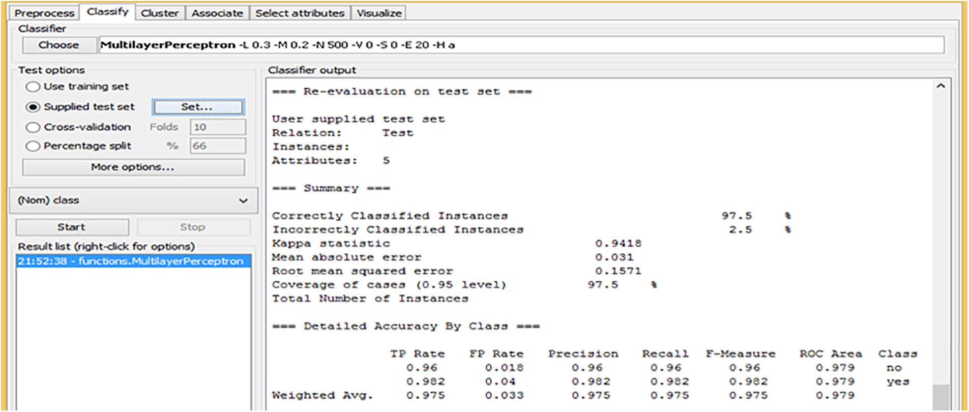Screen dimensions: 969x412
Task: Select the Use training set option
Action: [x=33, y=87]
